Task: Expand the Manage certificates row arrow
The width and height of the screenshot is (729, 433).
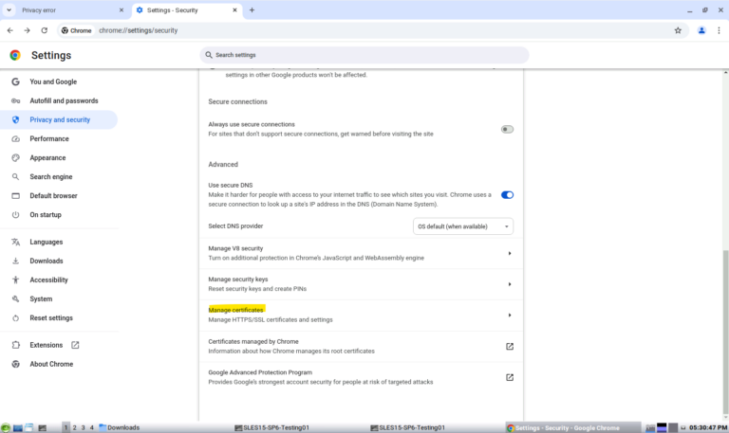Action: point(510,316)
